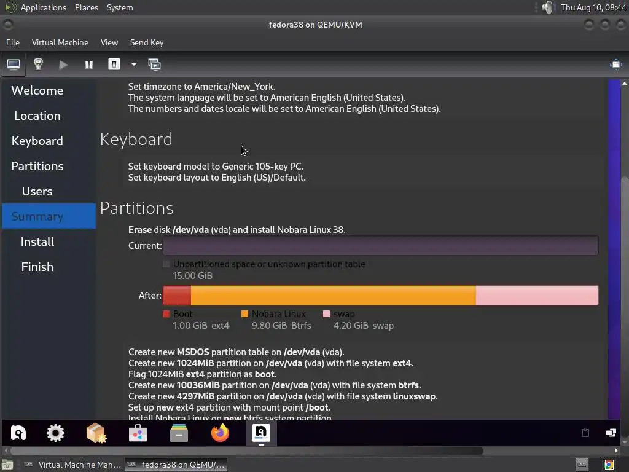Click the Unpartitioned space legend label
The width and height of the screenshot is (629, 472).
click(x=269, y=264)
